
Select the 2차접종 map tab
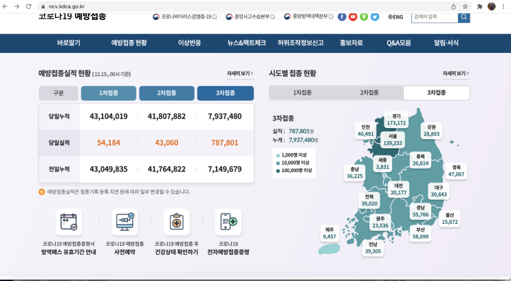[x=369, y=93]
